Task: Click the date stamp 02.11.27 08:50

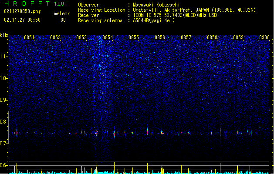Action: [22, 20]
